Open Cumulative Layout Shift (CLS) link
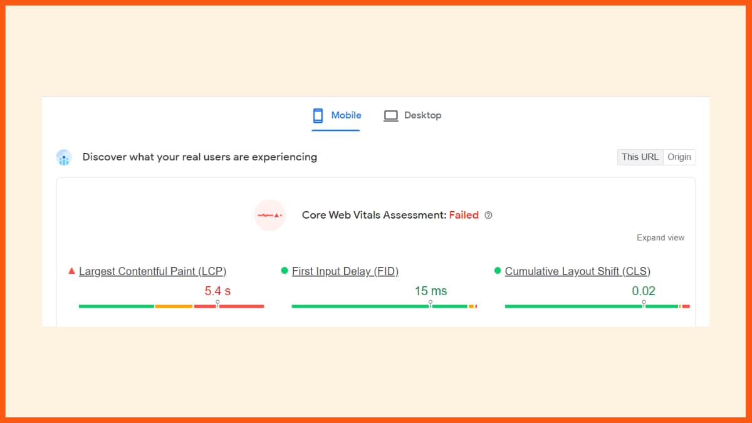Screen dimensions: 752x423 (577, 271)
